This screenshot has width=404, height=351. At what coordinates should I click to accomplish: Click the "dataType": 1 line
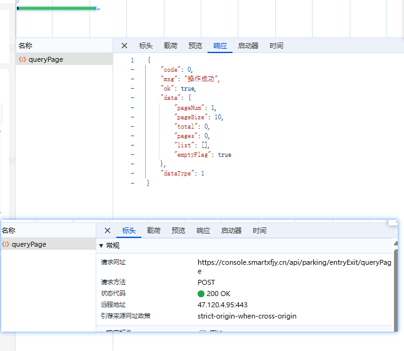pos(183,174)
